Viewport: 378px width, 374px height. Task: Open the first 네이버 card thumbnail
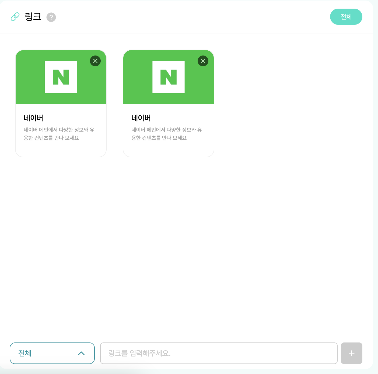coord(61,77)
